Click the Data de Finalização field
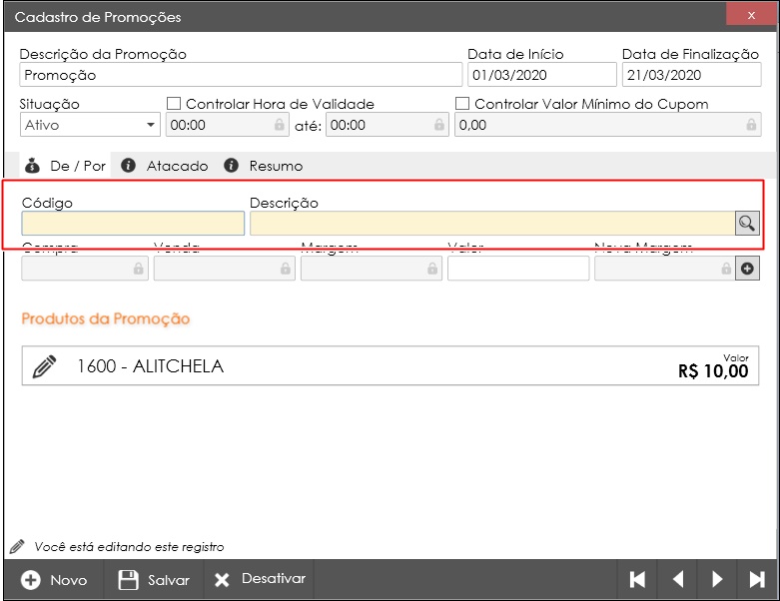780x601 pixels. 691,75
